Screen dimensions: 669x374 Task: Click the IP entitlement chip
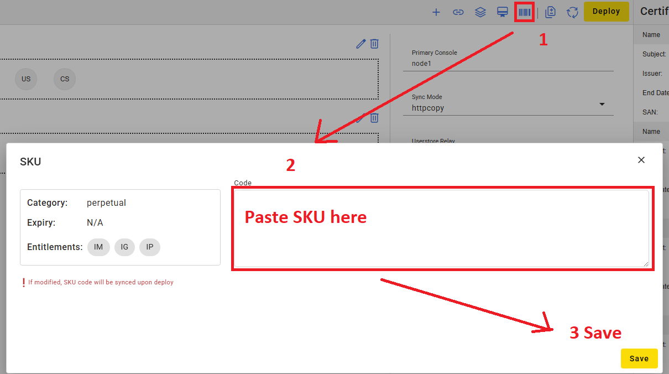pos(150,247)
